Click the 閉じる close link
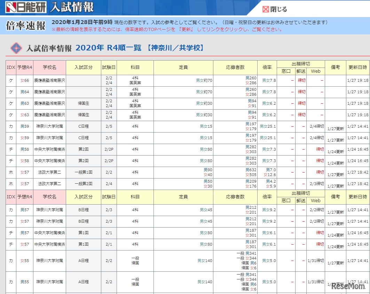 pos(278,9)
